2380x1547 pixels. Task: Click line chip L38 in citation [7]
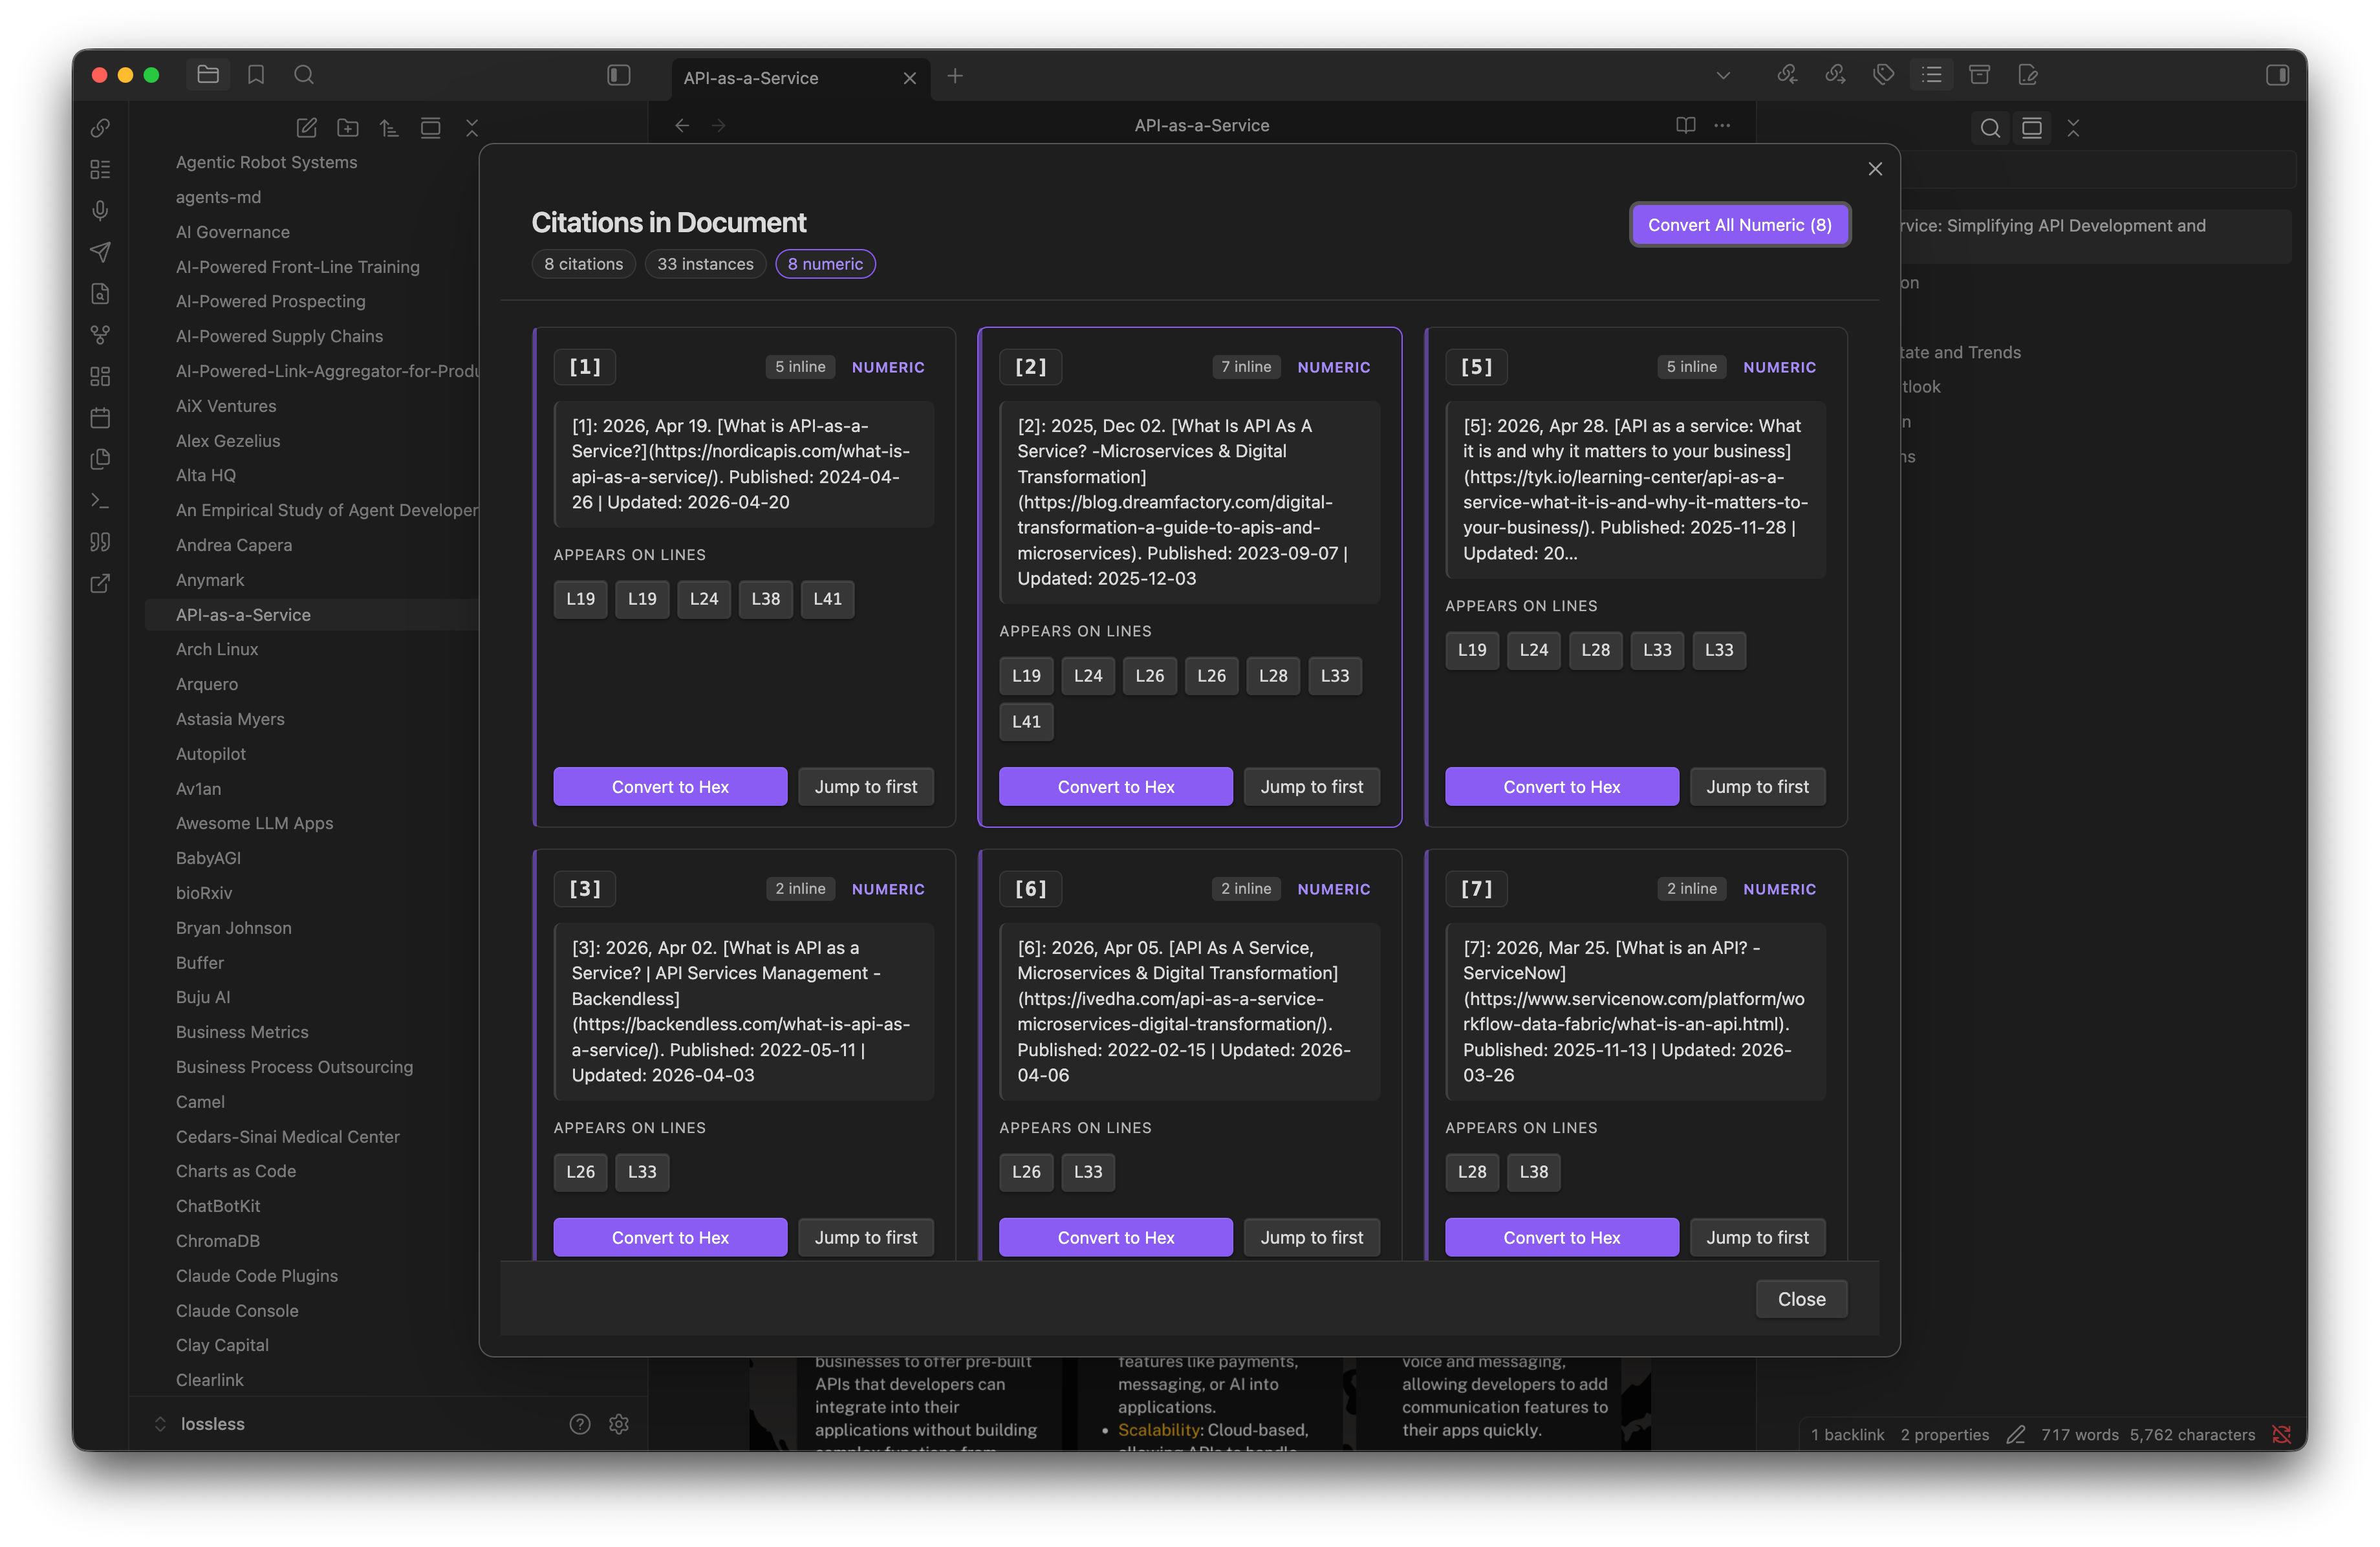click(1533, 1171)
